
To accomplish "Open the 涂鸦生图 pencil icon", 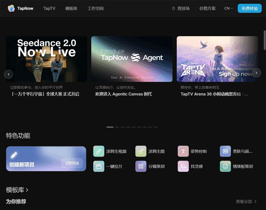I will (141, 151).
